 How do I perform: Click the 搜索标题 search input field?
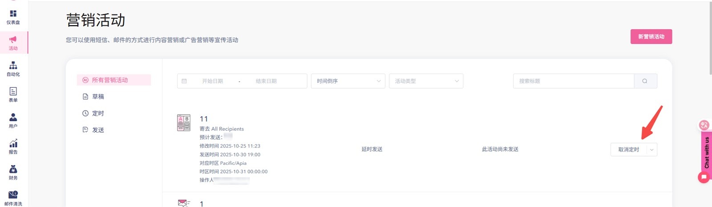pos(573,81)
